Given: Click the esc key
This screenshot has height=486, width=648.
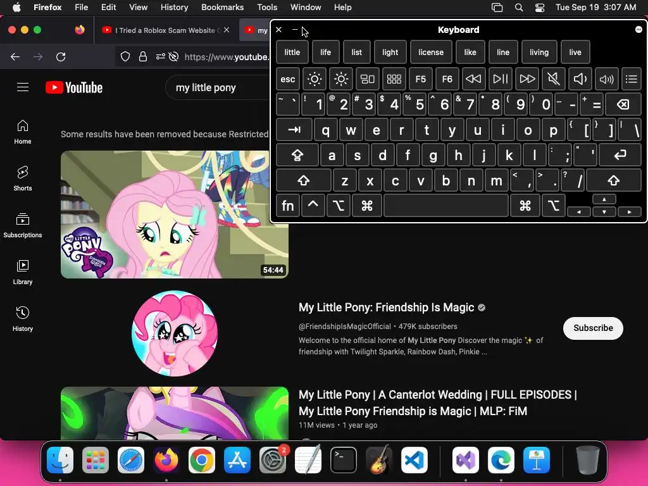Looking at the screenshot, I should tap(288, 79).
